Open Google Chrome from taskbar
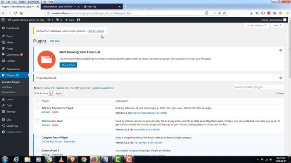 tap(84, 159)
